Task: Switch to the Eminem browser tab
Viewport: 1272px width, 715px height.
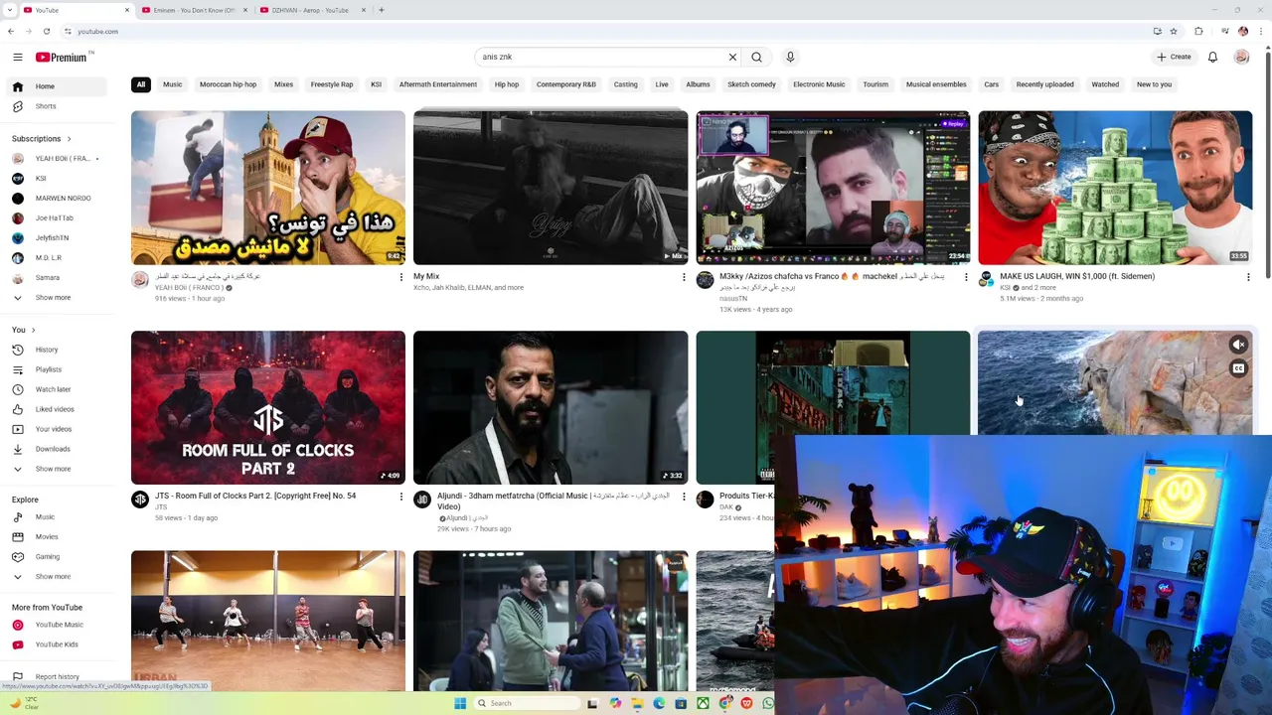Action: tap(195, 10)
